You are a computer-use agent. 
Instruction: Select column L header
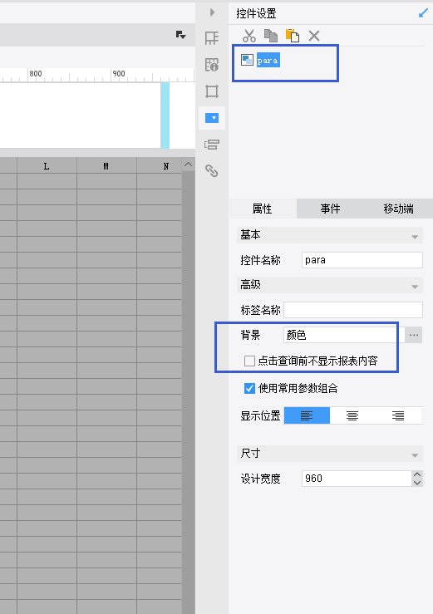47,166
